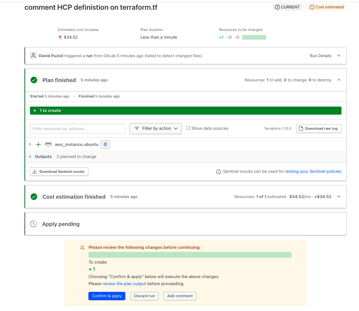Click the Apply pending clock icon
The image size is (359, 311).
[x=34, y=224]
